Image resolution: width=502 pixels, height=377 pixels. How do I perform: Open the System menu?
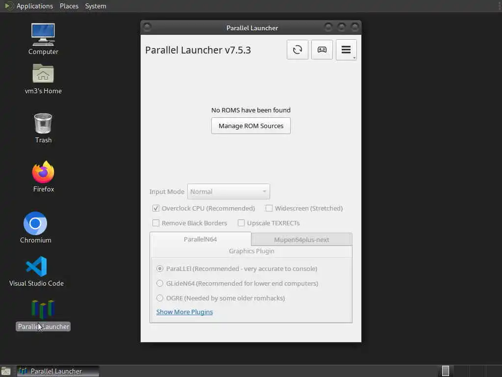coord(96,6)
